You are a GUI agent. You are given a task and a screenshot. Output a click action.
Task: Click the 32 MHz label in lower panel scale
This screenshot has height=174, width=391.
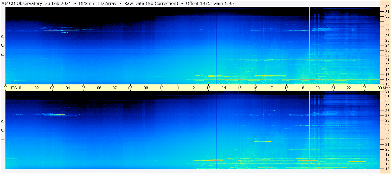(x=387, y=91)
